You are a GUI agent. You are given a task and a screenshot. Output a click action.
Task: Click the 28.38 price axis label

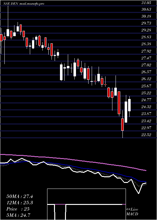pos(146,44)
